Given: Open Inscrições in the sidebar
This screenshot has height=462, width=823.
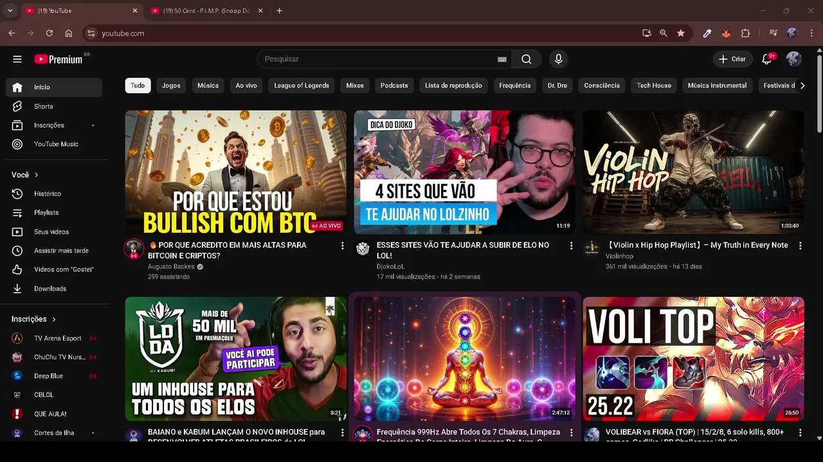Looking at the screenshot, I should [x=54, y=125].
